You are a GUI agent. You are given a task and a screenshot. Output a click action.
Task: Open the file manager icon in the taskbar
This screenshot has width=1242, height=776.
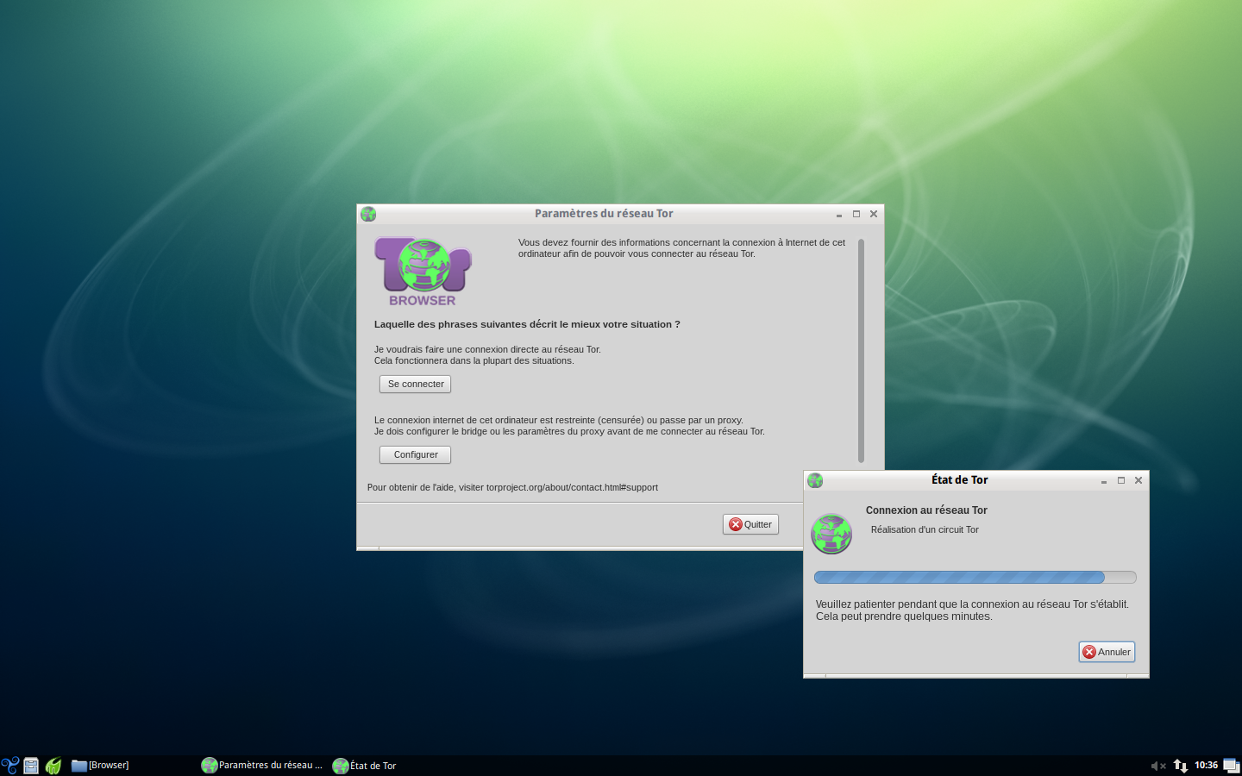[x=31, y=765]
